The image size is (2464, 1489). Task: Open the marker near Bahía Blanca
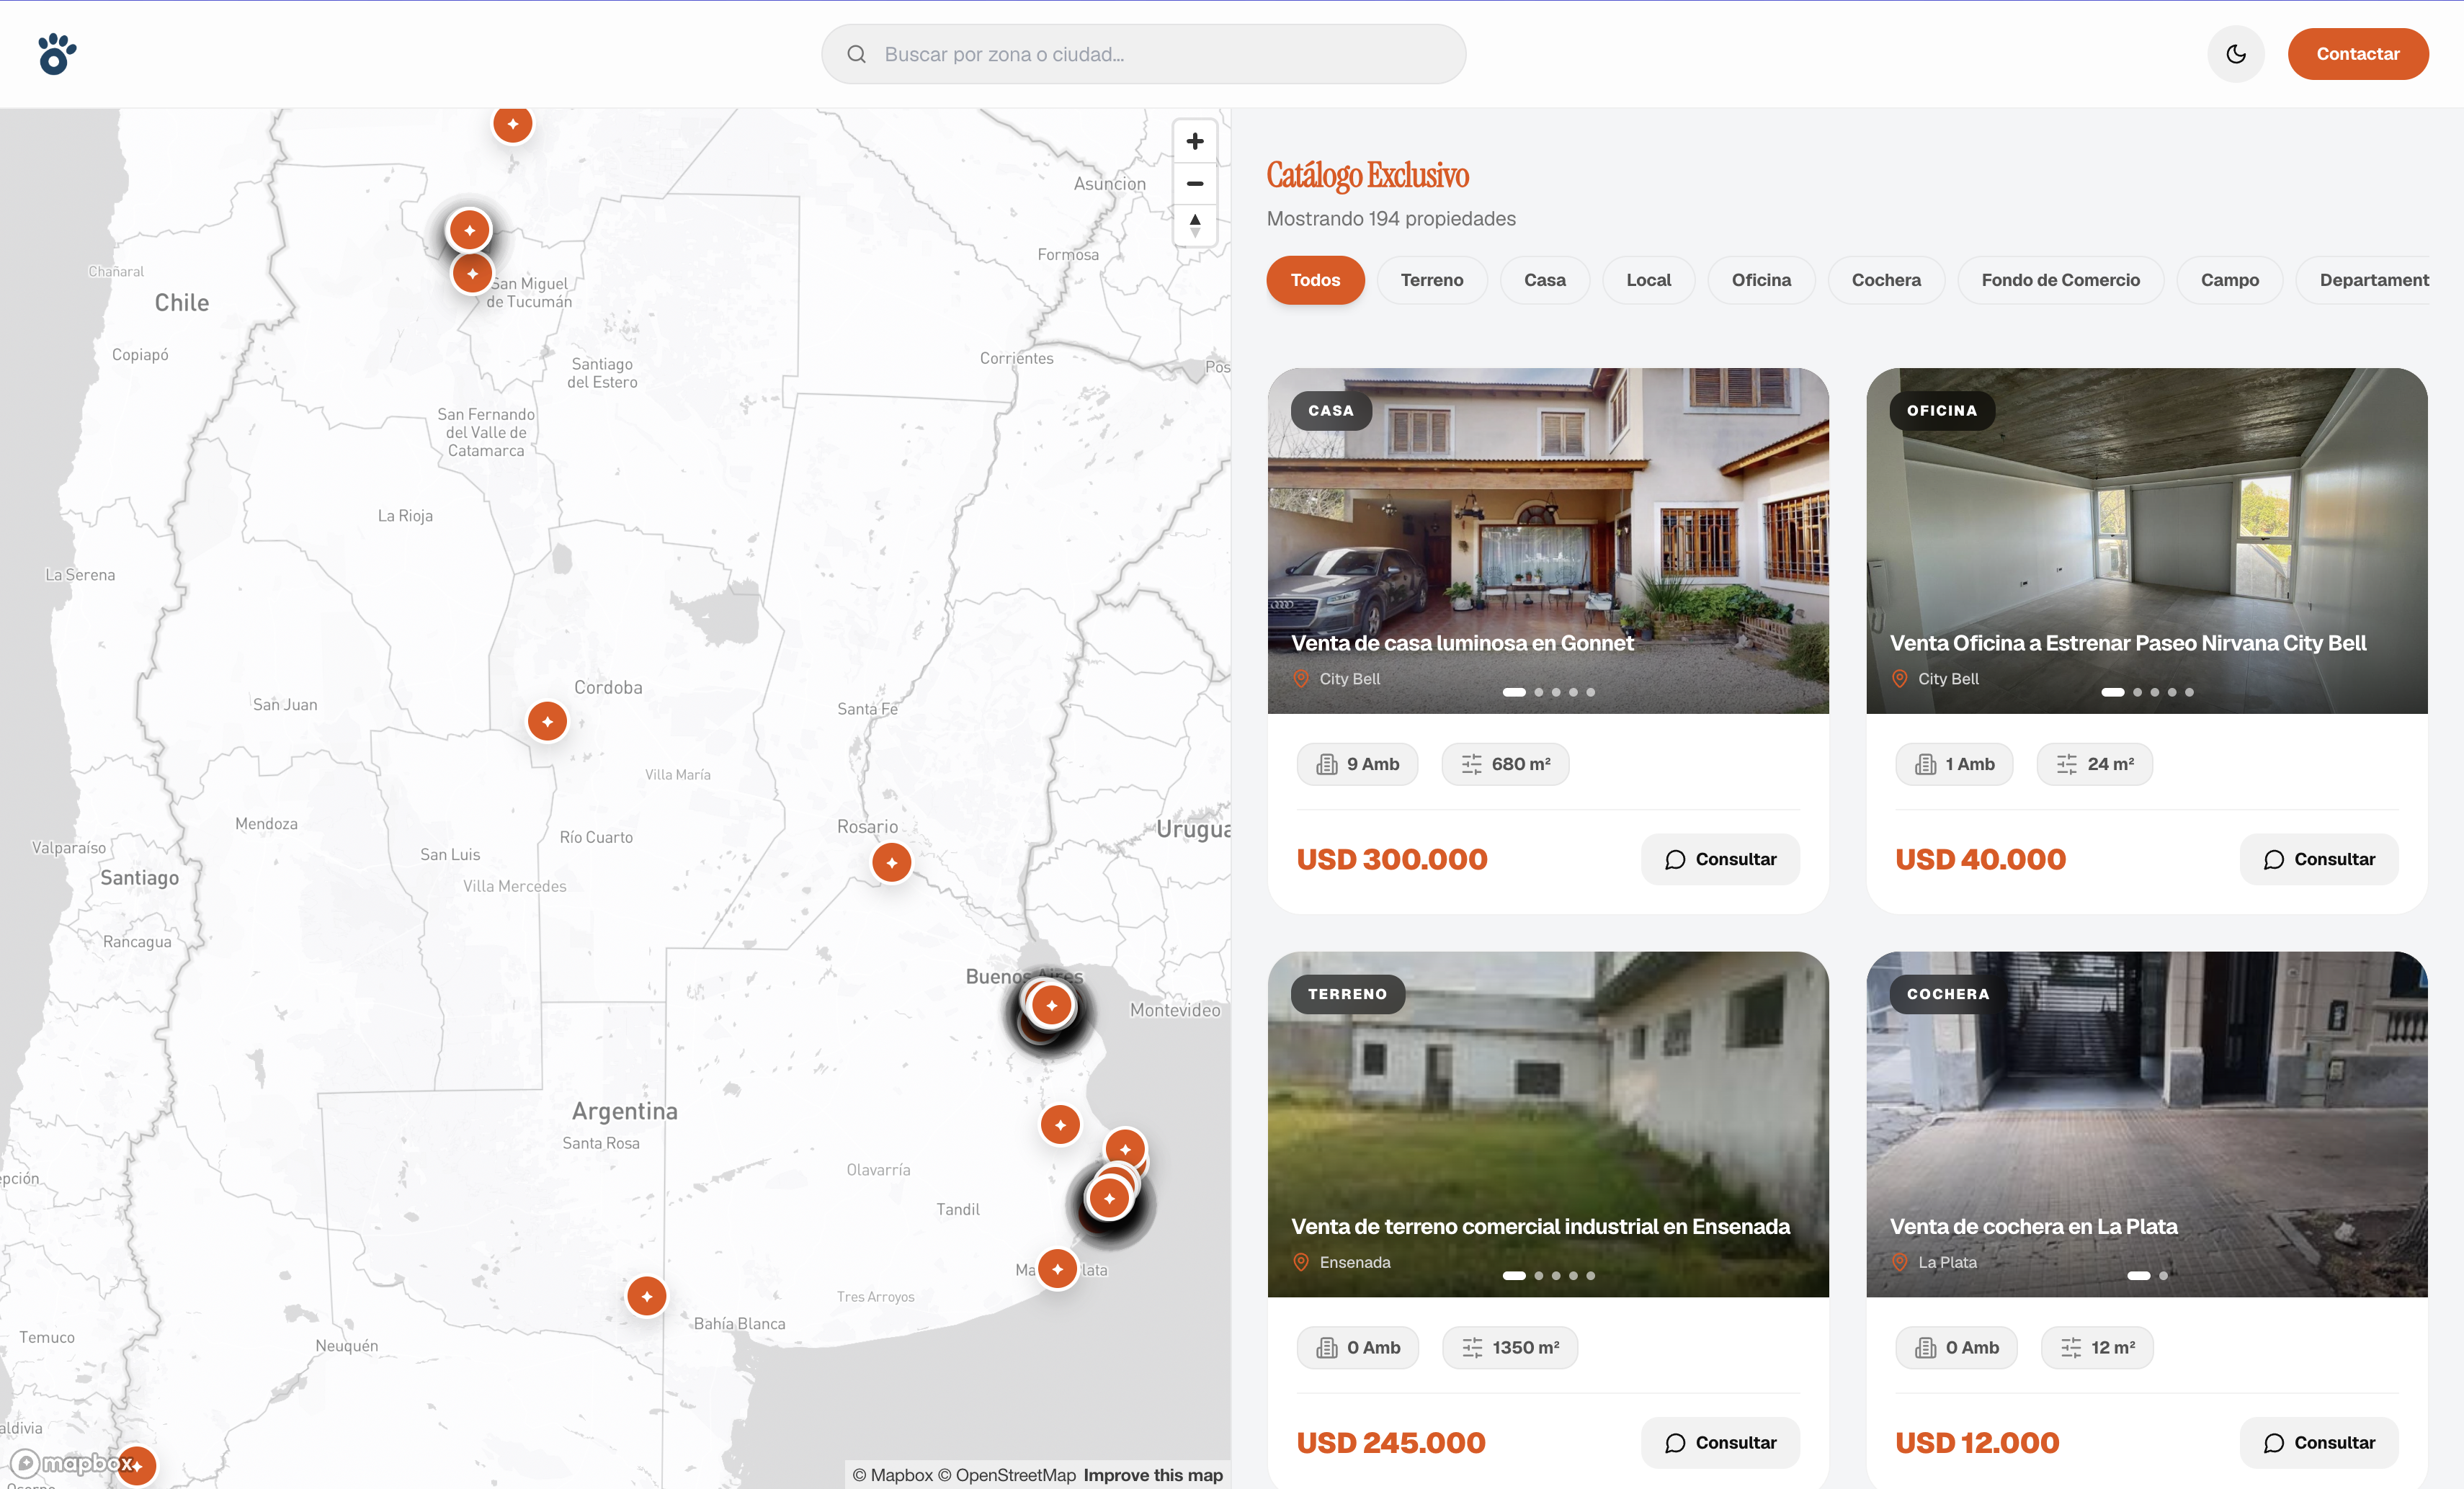pos(646,1296)
